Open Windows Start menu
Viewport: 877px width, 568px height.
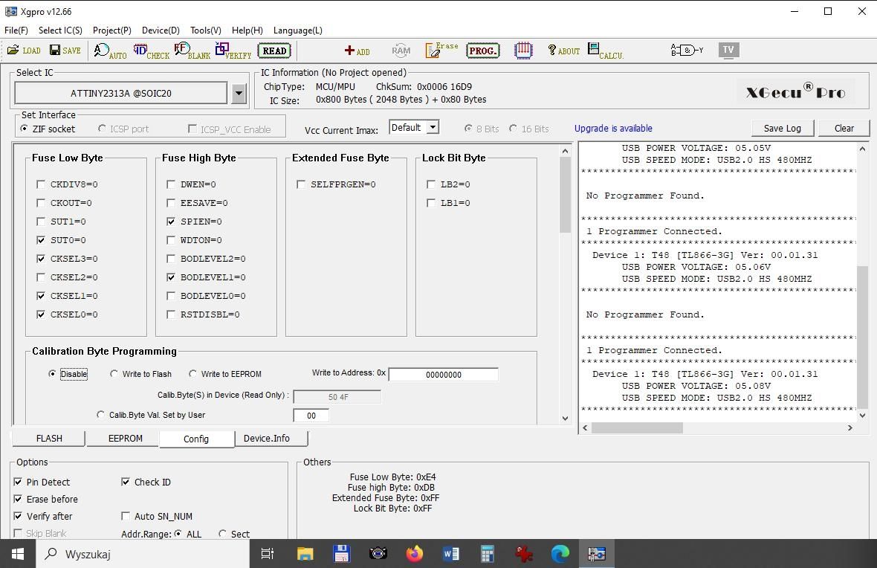click(x=18, y=554)
